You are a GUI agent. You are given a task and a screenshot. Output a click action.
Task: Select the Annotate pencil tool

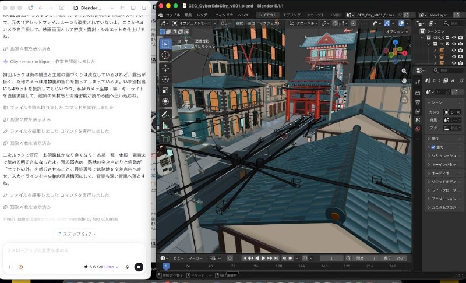point(165,114)
